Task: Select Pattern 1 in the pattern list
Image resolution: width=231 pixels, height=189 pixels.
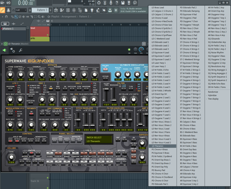Action: [13, 29]
